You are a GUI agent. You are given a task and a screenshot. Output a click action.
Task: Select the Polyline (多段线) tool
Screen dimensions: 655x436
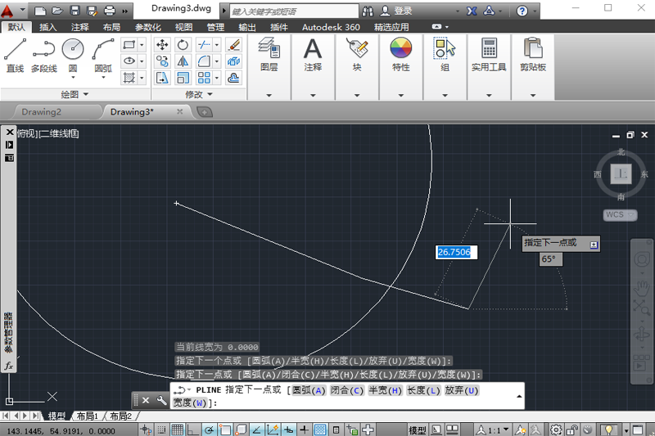(x=44, y=56)
